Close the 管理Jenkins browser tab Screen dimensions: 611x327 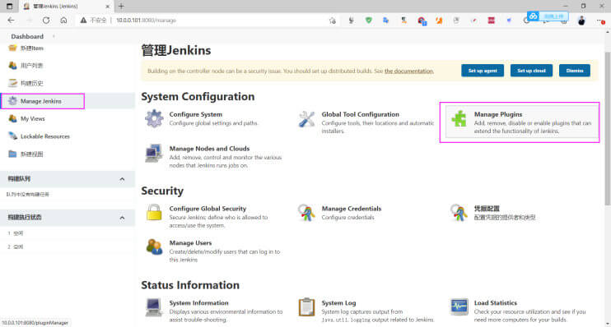(108, 7)
